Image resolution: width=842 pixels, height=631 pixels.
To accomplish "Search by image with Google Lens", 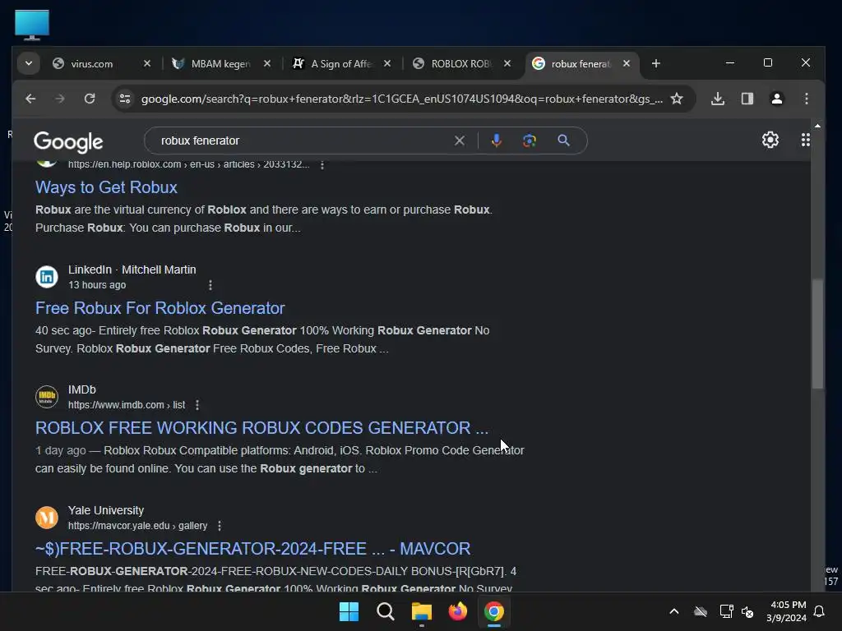I will pyautogui.click(x=530, y=140).
